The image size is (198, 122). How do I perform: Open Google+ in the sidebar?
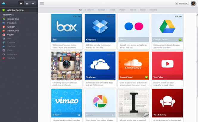pyautogui.click(x=11, y=27)
